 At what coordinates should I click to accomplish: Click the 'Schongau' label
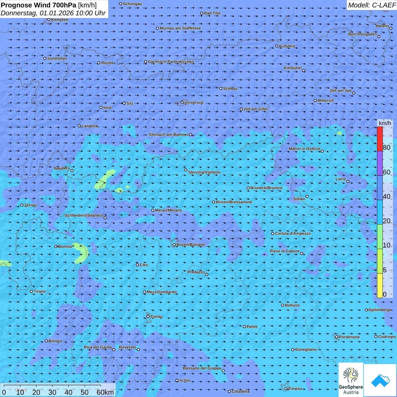tap(132, 4)
